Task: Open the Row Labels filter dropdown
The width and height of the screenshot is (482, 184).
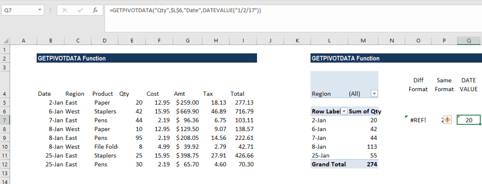Action: coord(344,111)
